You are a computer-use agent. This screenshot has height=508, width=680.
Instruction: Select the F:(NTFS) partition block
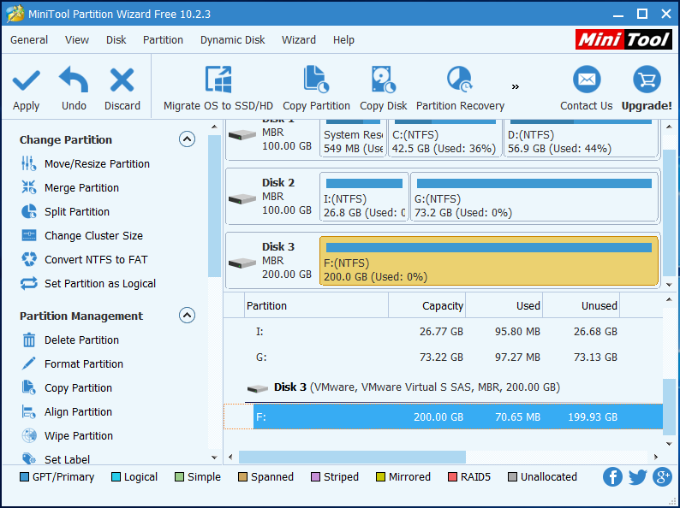click(489, 261)
